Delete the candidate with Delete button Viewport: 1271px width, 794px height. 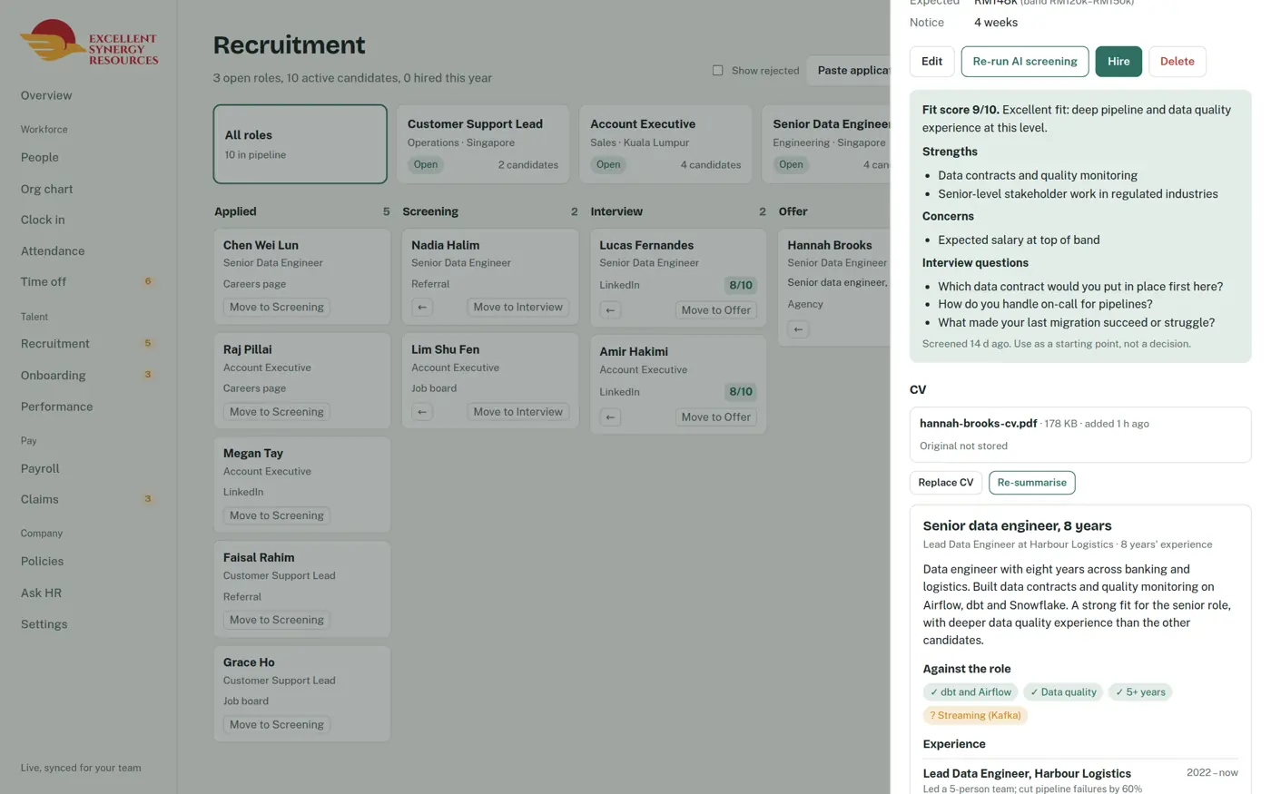click(1177, 61)
